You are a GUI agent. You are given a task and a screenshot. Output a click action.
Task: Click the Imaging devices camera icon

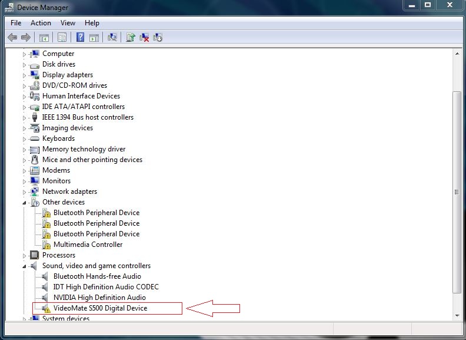coord(35,128)
